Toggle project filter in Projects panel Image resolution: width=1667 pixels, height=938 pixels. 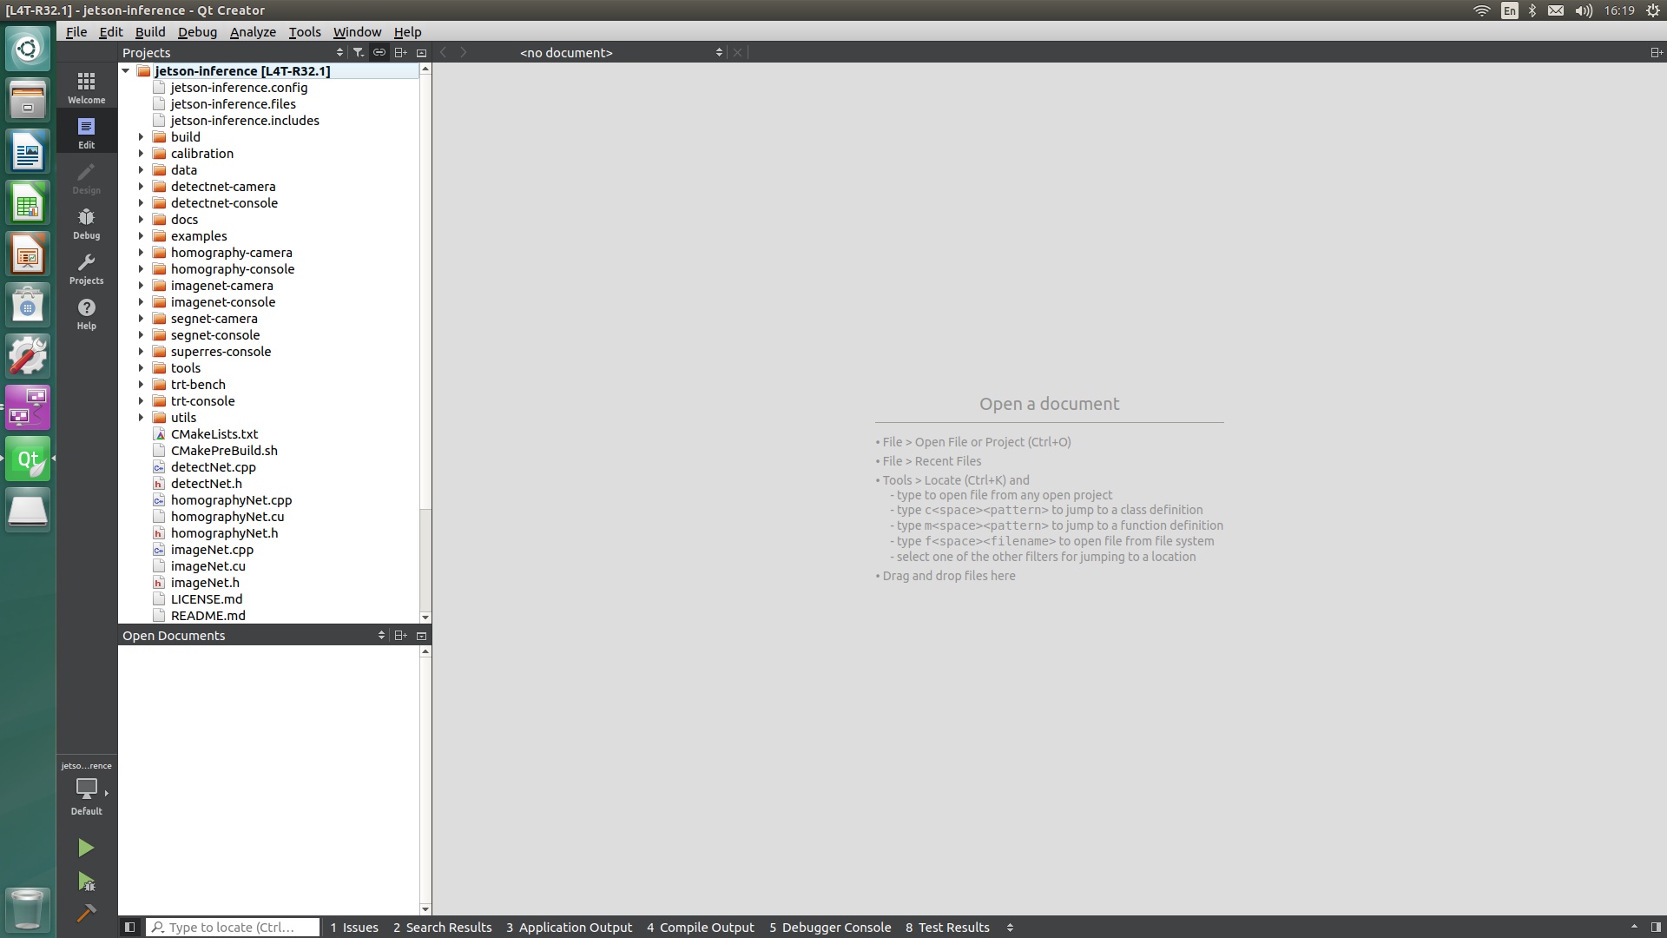click(359, 51)
